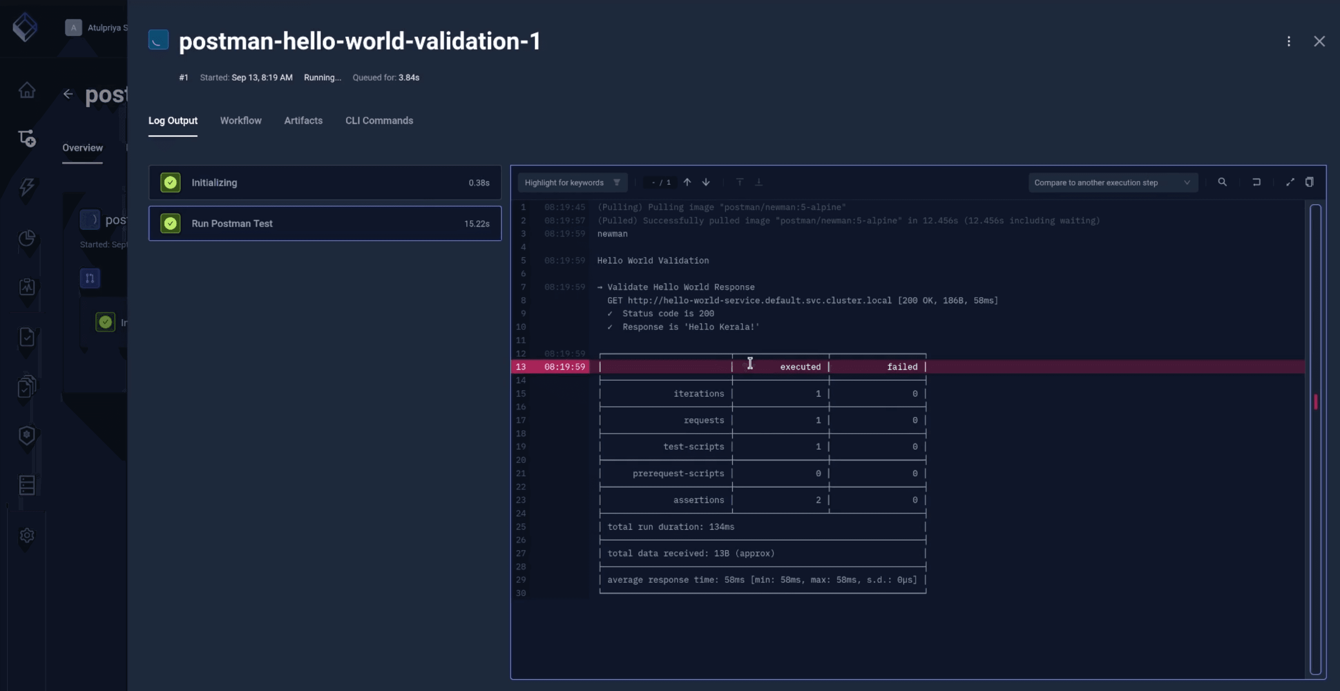Open the pie chart Insights icon

pos(27,238)
